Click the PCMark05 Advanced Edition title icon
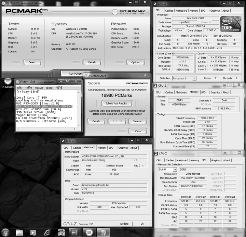This screenshot has height=237, width=246. [3, 3]
